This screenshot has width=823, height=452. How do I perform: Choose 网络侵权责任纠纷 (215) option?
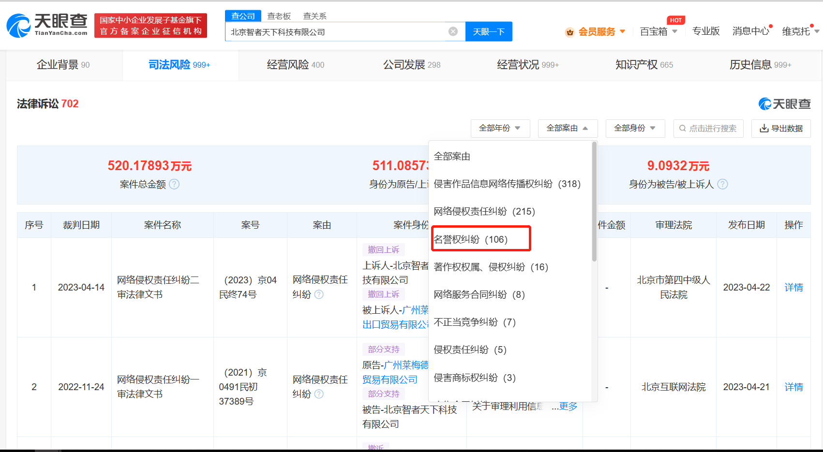click(484, 211)
